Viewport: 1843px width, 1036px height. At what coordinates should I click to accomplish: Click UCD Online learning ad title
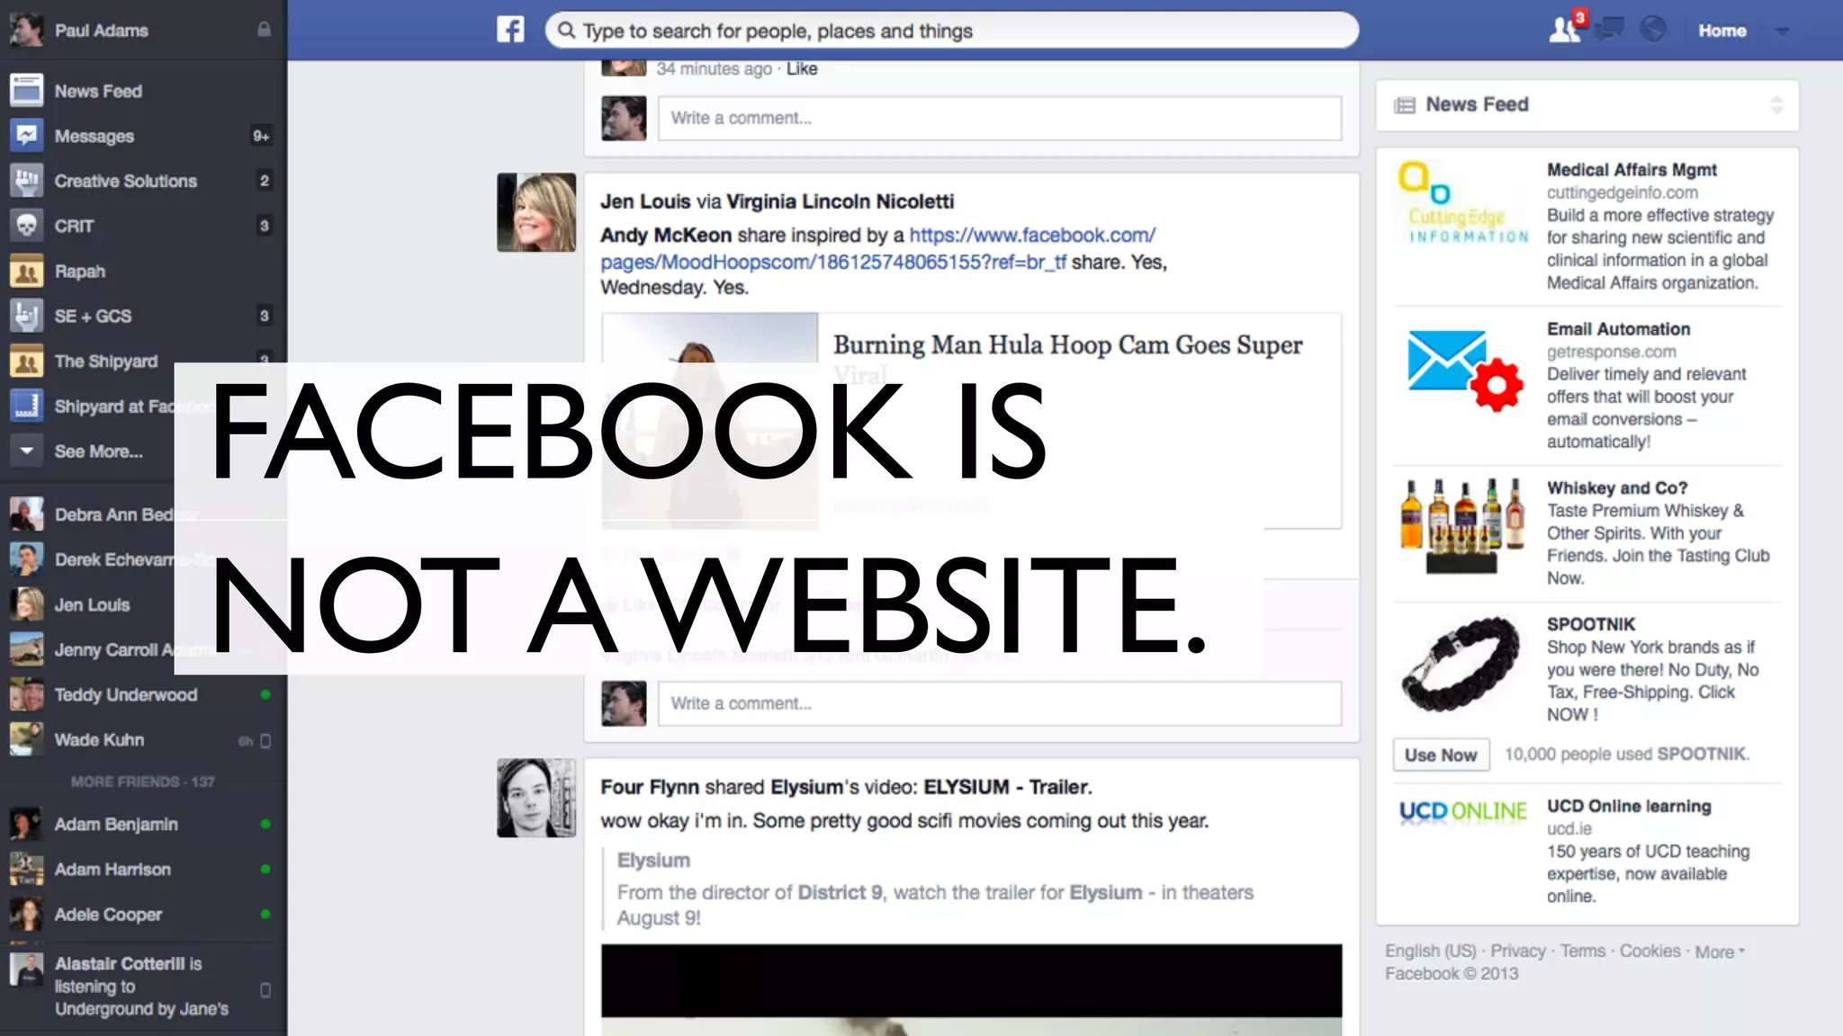[x=1629, y=806]
